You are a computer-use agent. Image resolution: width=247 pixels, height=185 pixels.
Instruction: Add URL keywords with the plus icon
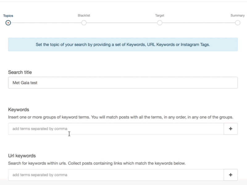(x=231, y=175)
